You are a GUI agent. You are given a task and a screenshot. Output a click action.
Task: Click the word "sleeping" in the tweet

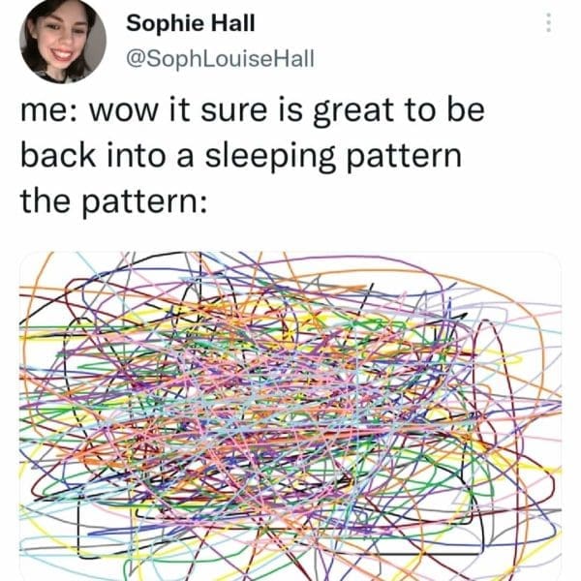tap(270, 157)
